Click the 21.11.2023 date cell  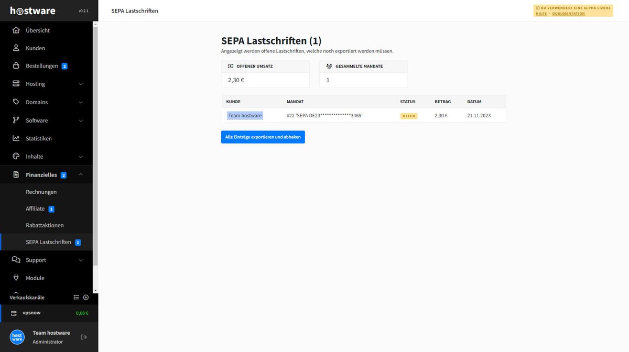479,115
